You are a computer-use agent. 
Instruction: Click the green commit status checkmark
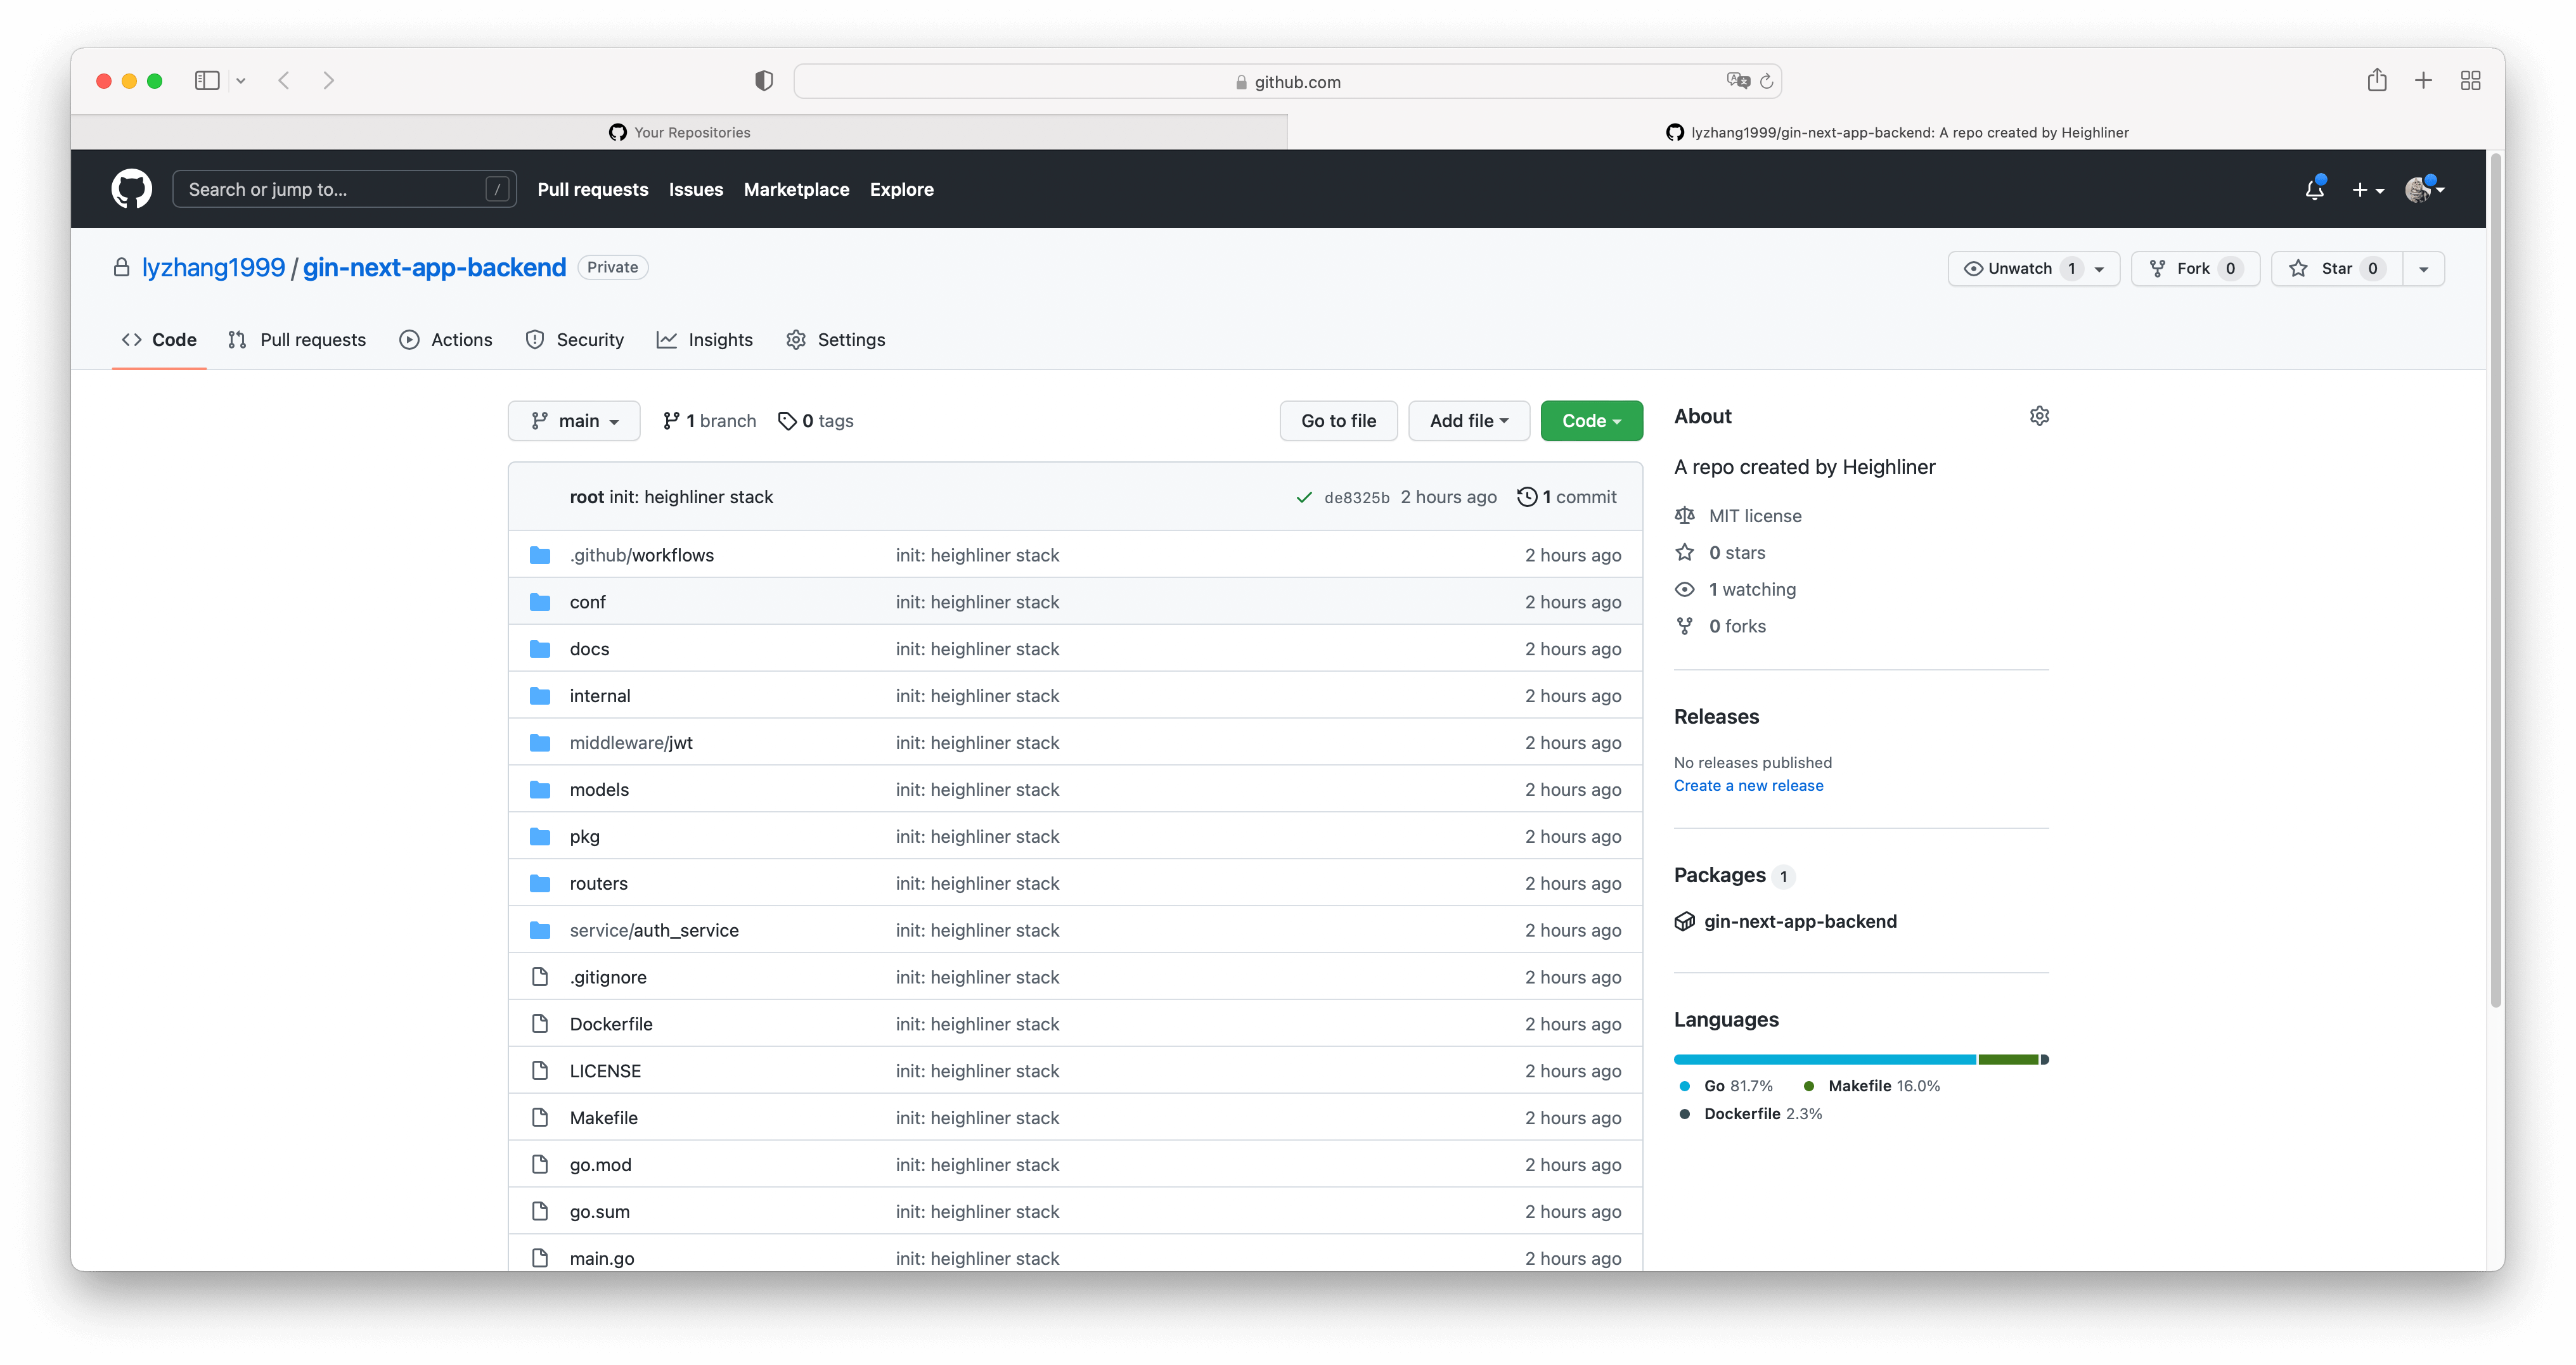tap(1304, 497)
